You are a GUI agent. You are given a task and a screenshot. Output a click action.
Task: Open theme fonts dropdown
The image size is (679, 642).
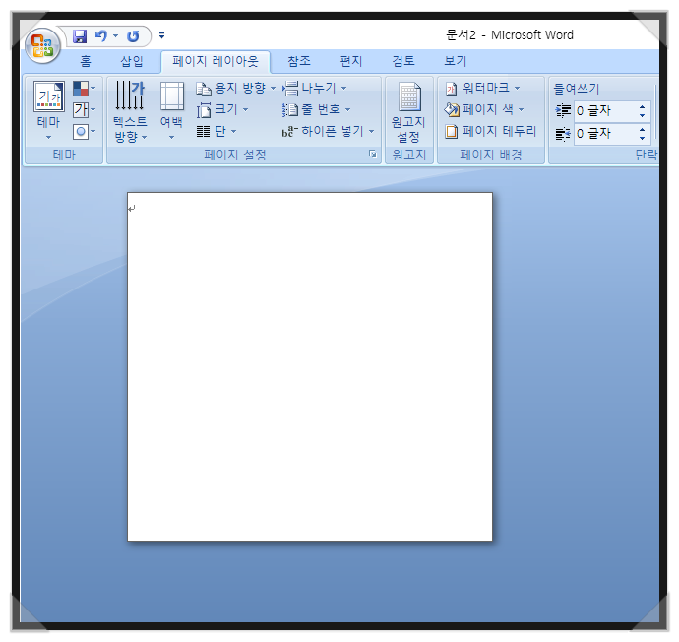84,110
